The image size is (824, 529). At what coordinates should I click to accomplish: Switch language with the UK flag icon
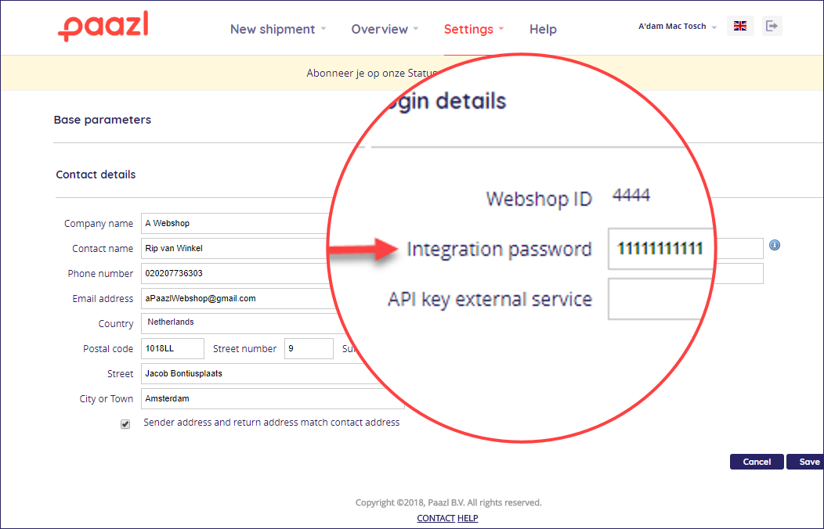(740, 27)
